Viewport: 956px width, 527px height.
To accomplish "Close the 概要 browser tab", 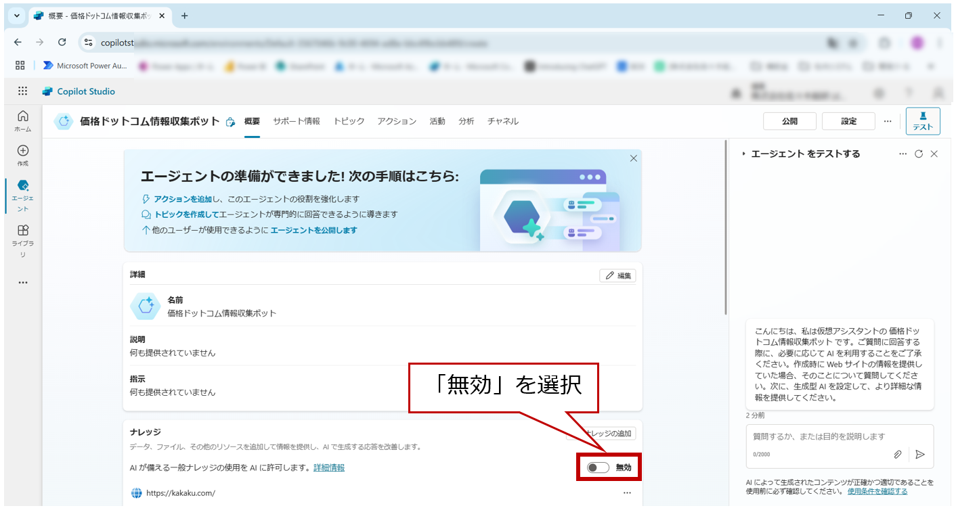I will click(163, 16).
